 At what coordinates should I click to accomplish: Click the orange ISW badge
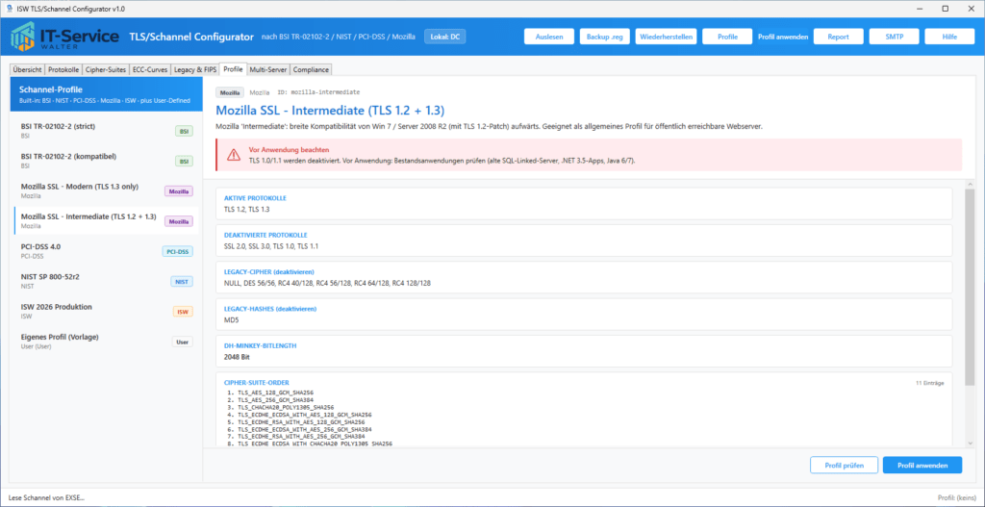[183, 312]
